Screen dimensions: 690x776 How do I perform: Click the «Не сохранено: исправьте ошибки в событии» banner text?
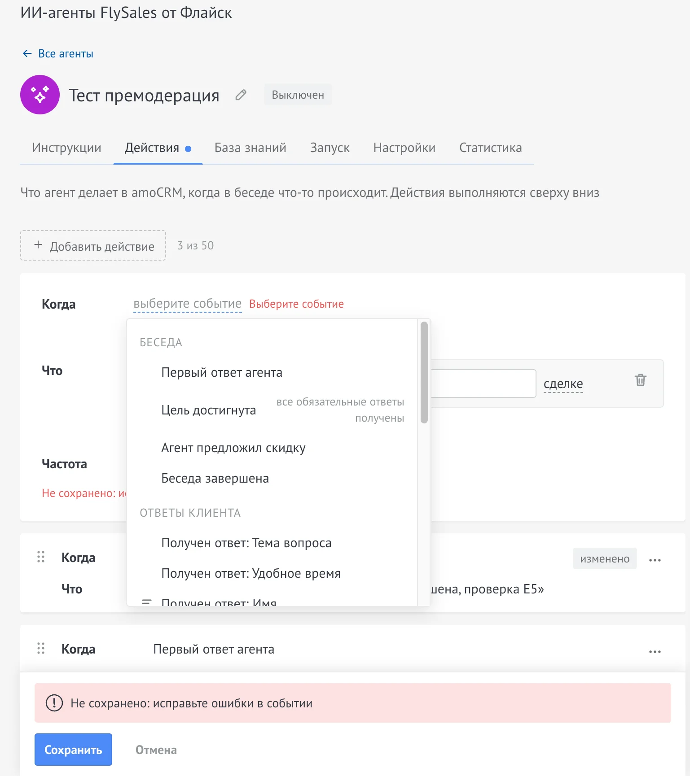(191, 703)
